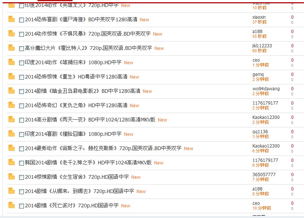Click the folder icon beside 《女生宿舍》
304x218 pixels.
[x=11, y=177]
